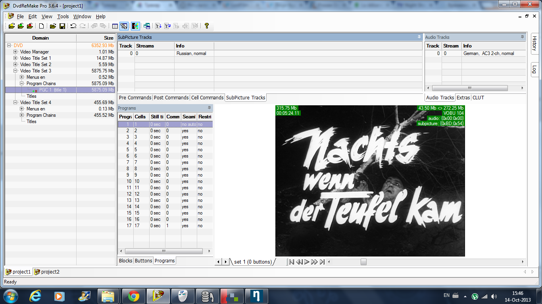Image resolution: width=542 pixels, height=304 pixels.
Task: Select PGC 1 (title 1) tree item
Action: 52,90
